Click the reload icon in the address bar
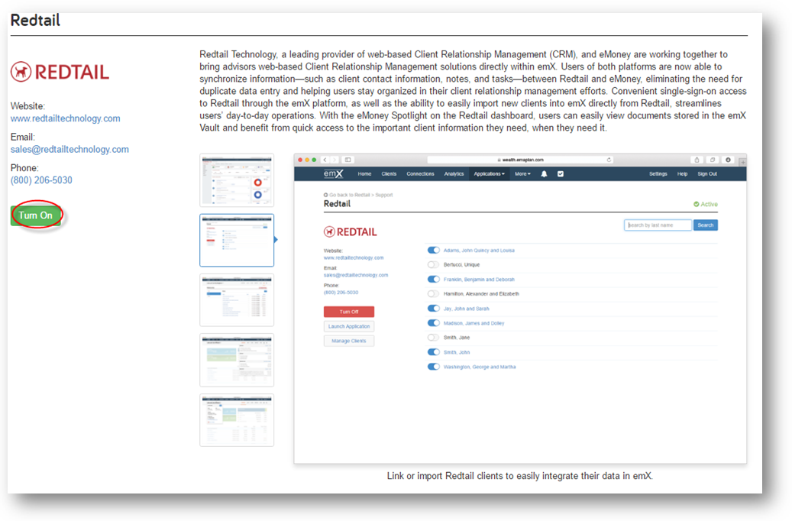Image resolution: width=792 pixels, height=521 pixels. pos(609,160)
